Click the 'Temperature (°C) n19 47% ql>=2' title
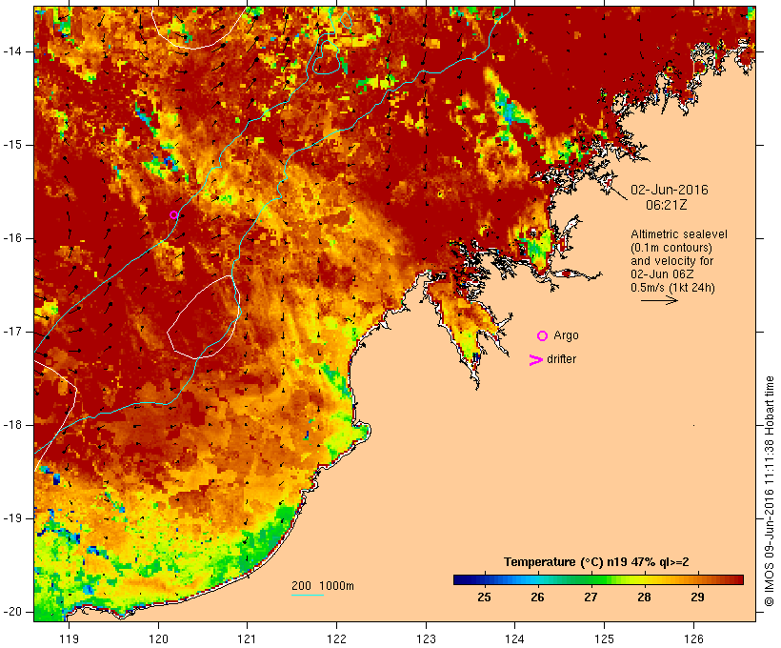The height and width of the screenshot is (648, 781). click(x=596, y=562)
